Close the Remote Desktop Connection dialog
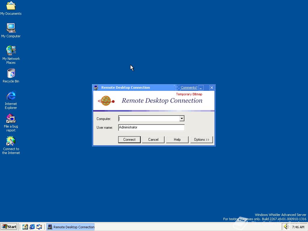Image resolution: width=308 pixels, height=231 pixels. (211, 88)
